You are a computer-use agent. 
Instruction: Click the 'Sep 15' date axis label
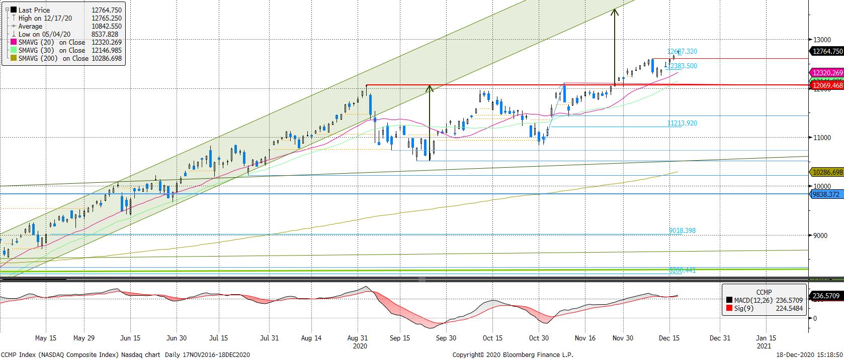399,338
